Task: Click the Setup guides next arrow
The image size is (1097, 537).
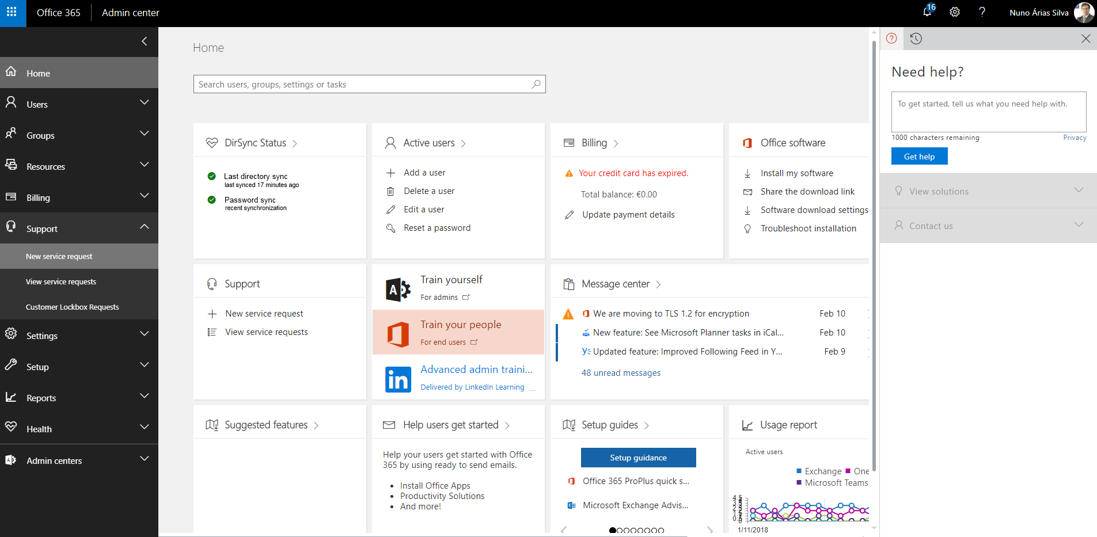Action: tap(710, 530)
